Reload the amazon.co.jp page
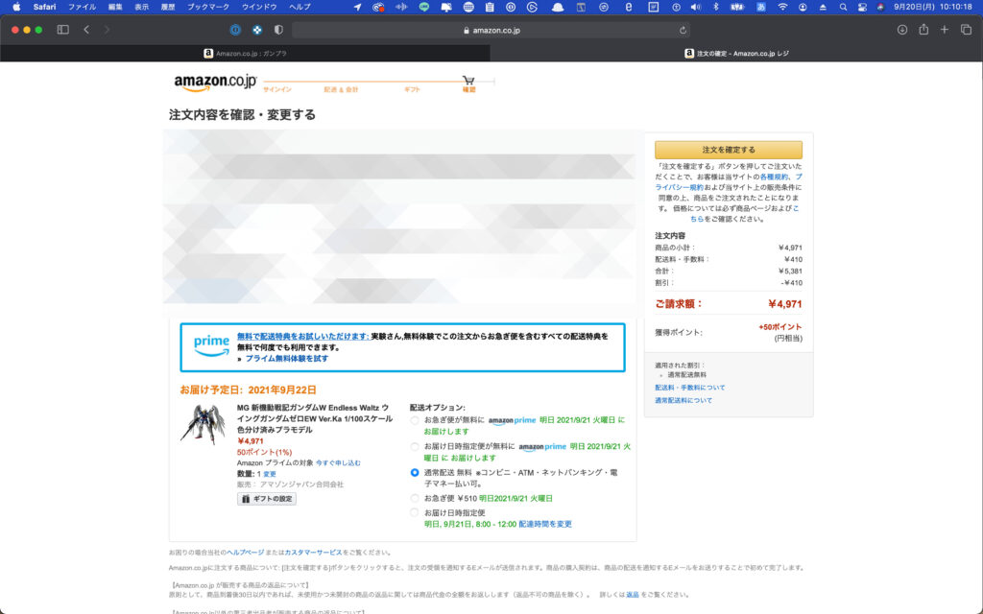The width and height of the screenshot is (983, 614). tap(683, 30)
